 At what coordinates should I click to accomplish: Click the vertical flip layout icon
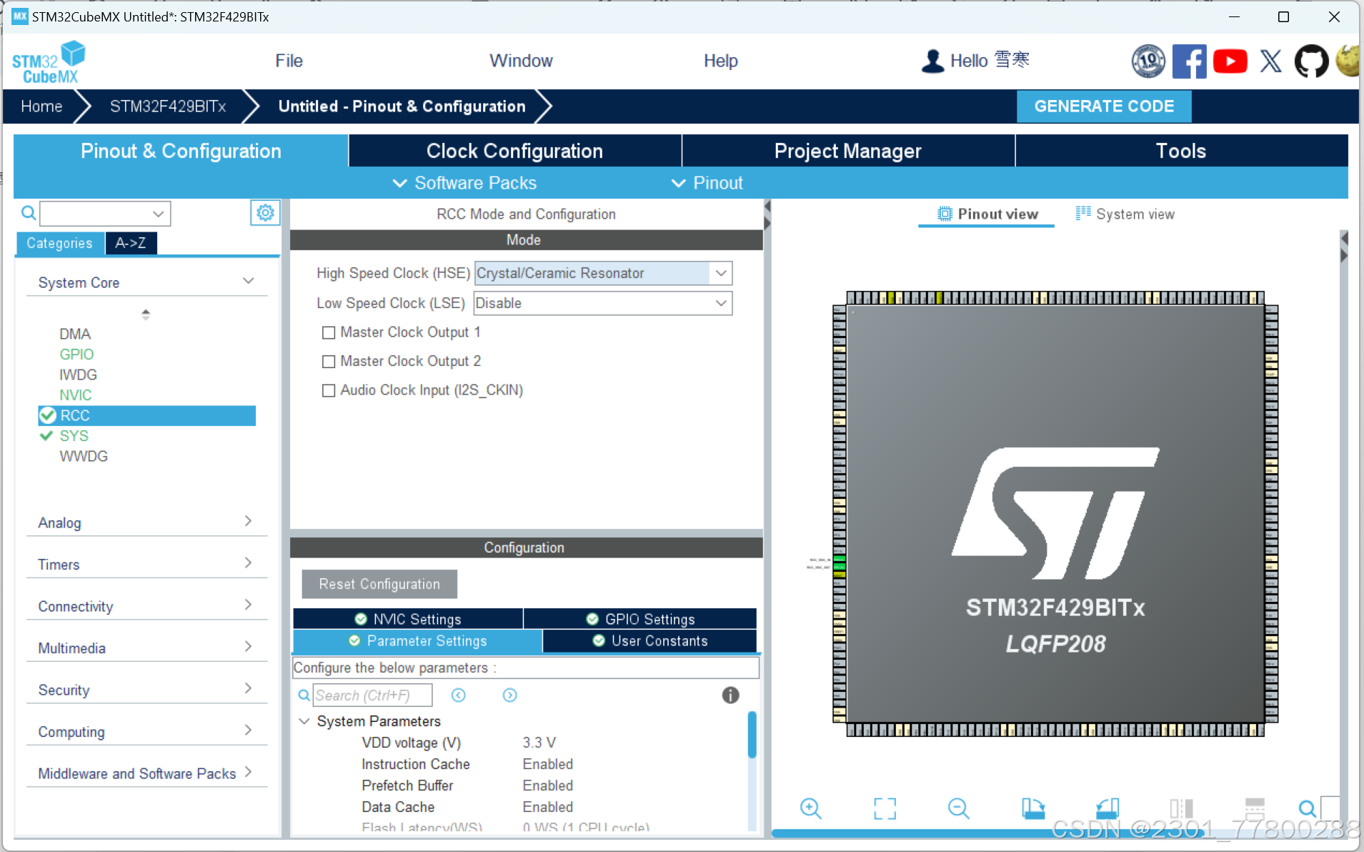(1181, 808)
